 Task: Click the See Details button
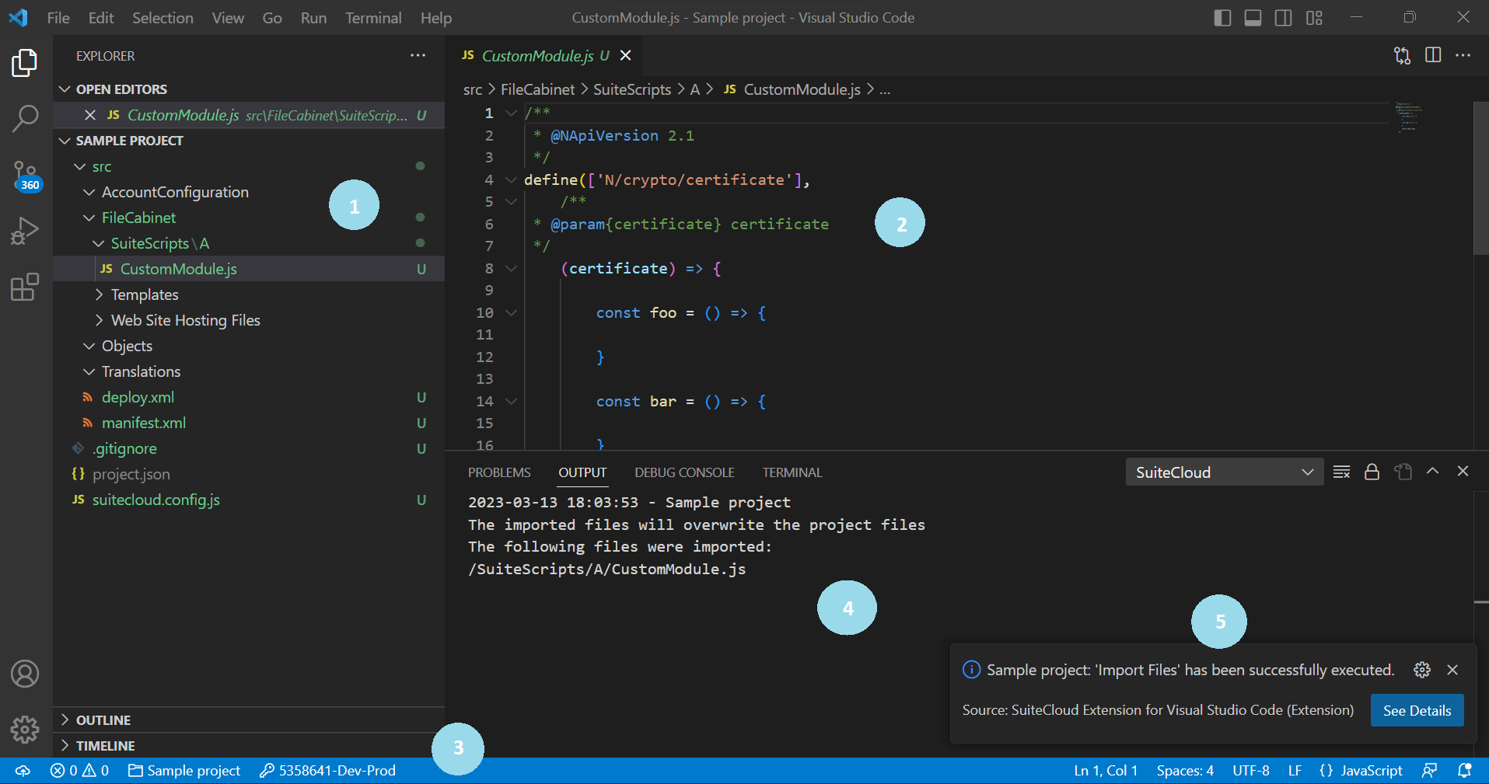(x=1417, y=710)
